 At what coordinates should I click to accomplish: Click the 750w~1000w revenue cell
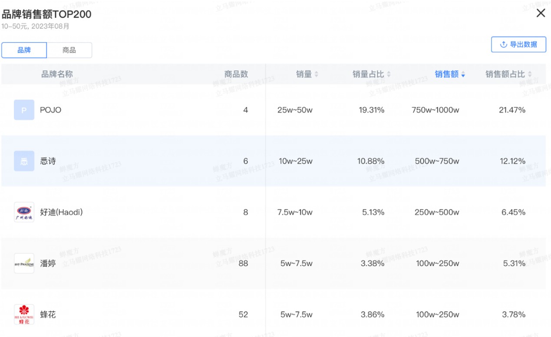[436, 110]
